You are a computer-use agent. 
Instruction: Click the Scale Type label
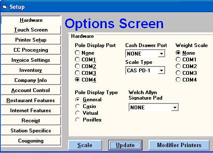point(139,62)
